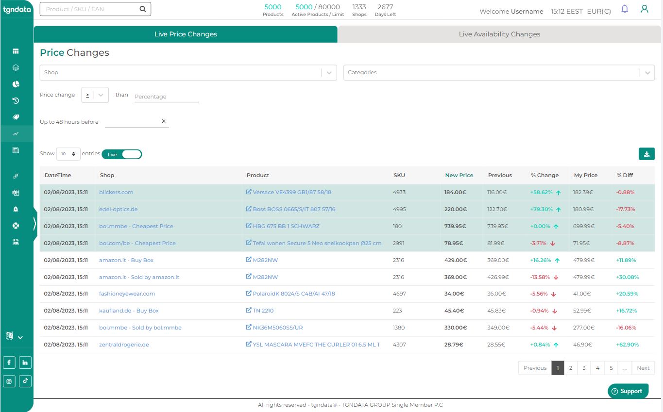Change the Show entries count selector
Image resolution: width=663 pixels, height=412 pixels.
tap(68, 154)
